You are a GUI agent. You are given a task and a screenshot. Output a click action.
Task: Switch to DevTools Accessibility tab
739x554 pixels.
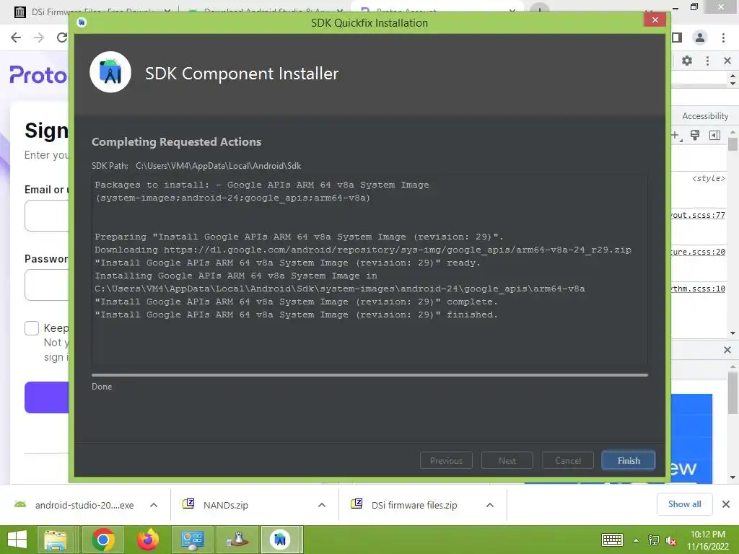(x=705, y=116)
